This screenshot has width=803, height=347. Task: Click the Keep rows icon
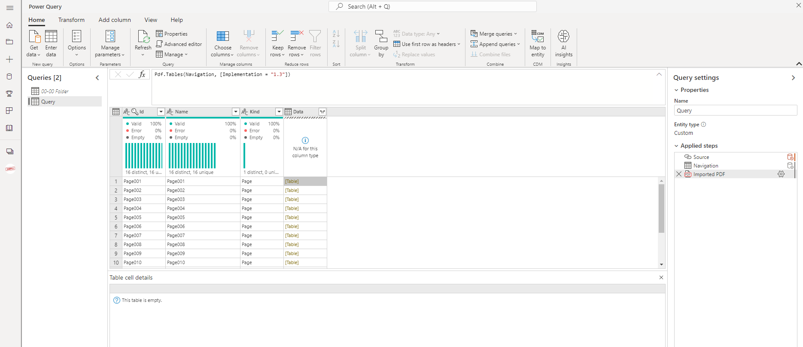pyautogui.click(x=277, y=36)
